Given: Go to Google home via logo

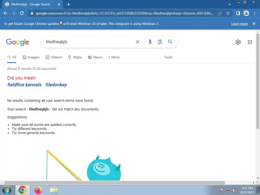Looking at the screenshot, I should (x=18, y=42).
